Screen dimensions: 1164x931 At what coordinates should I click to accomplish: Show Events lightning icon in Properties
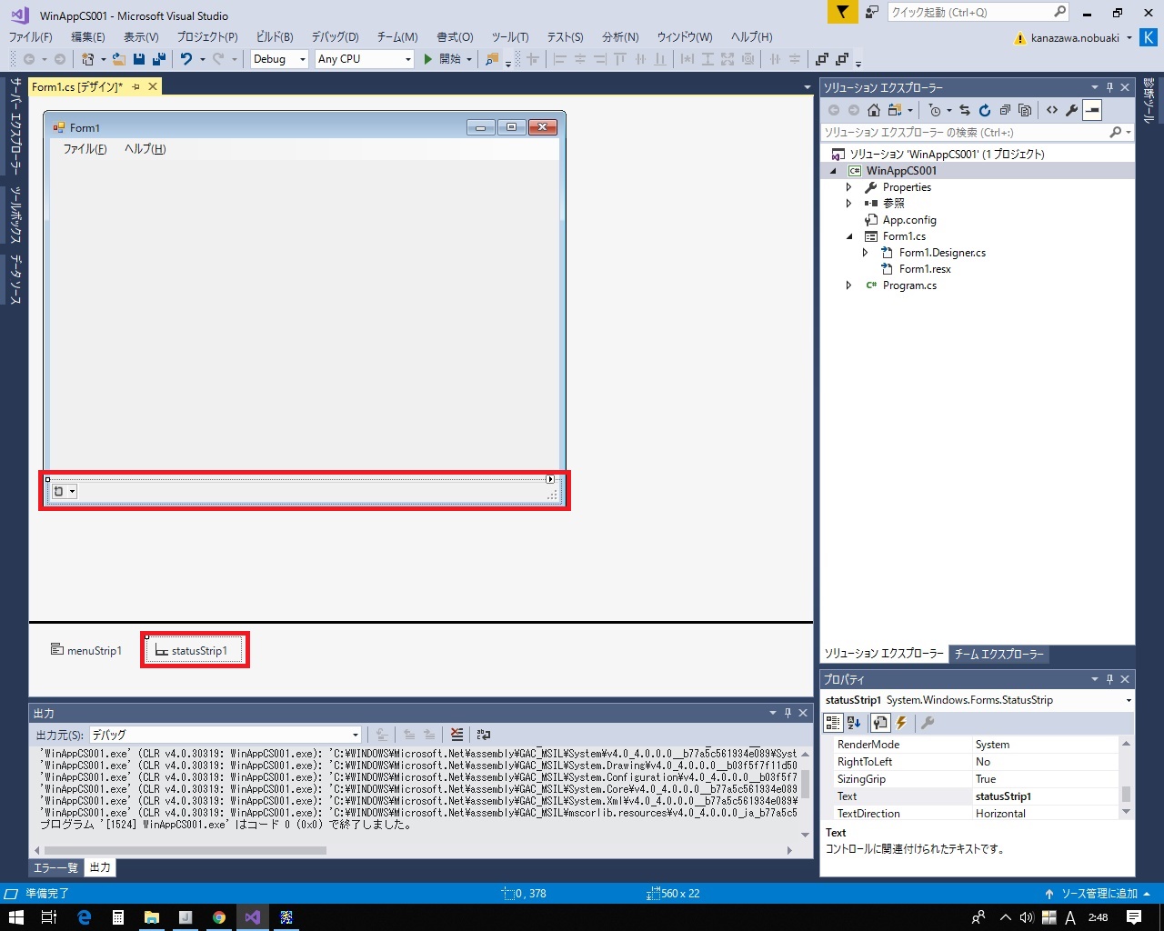pos(901,723)
